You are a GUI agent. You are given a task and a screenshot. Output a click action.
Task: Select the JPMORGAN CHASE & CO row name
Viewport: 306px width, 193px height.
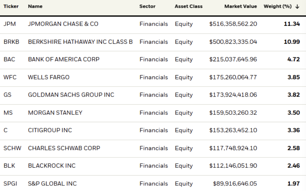coord(63,24)
